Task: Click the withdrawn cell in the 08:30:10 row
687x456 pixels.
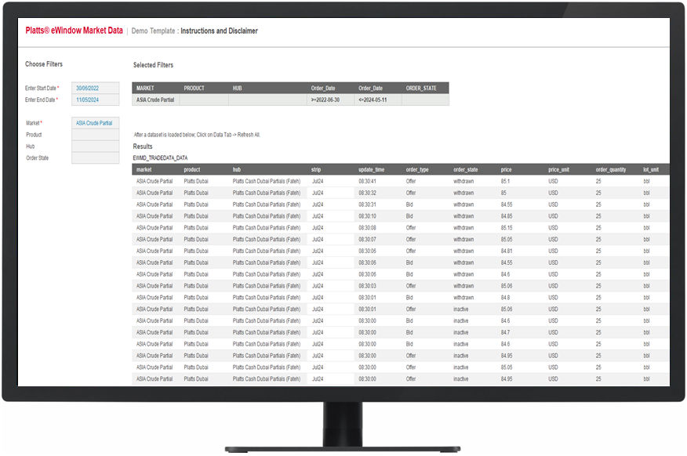Action: [463, 216]
